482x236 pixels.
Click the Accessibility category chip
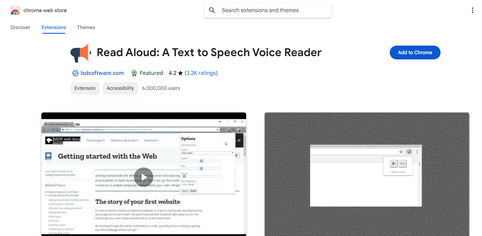coord(120,88)
